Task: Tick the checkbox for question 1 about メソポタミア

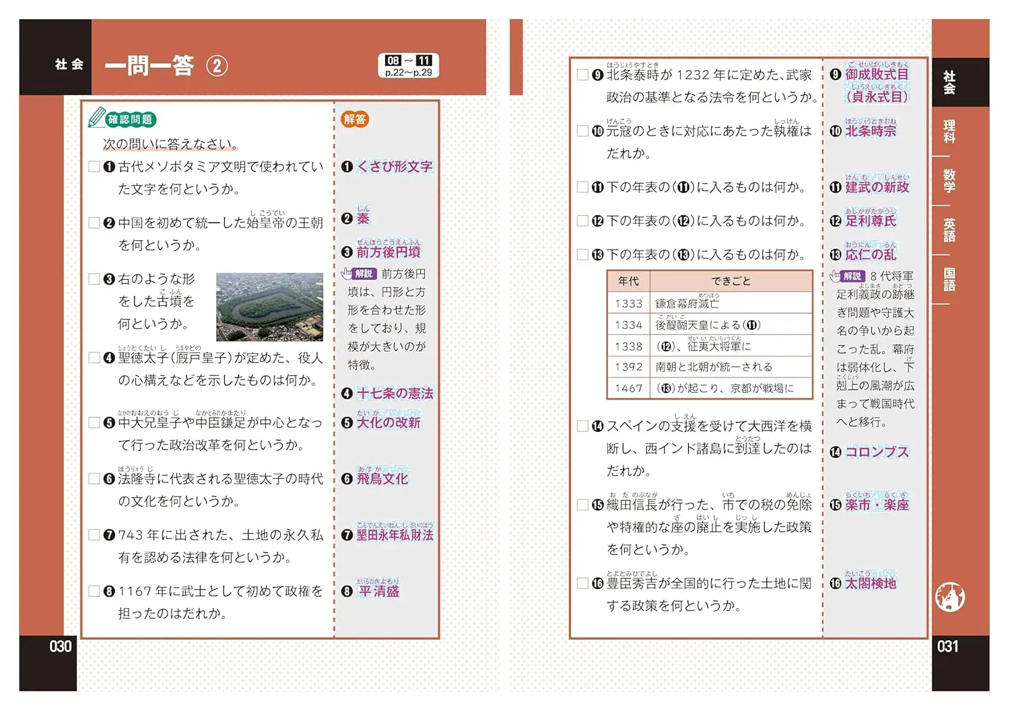Action: (94, 166)
